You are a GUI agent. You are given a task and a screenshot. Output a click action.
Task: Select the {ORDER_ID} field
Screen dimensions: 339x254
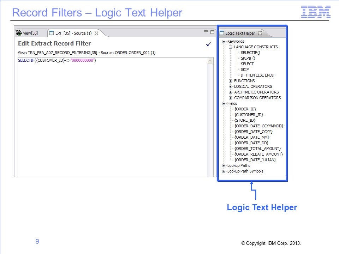pos(245,109)
